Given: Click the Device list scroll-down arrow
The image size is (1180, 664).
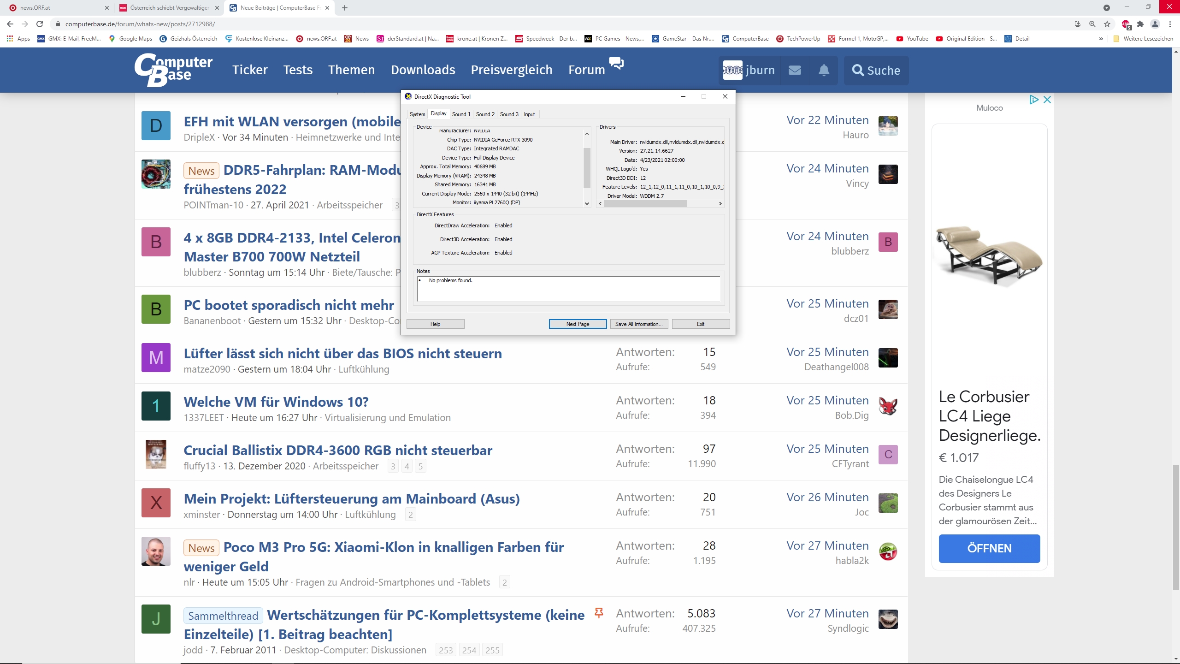Looking at the screenshot, I should (x=587, y=203).
